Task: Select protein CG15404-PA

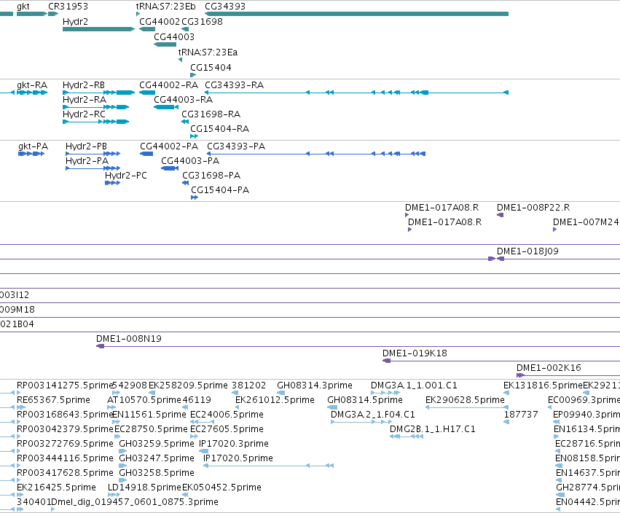Action: tap(194, 197)
